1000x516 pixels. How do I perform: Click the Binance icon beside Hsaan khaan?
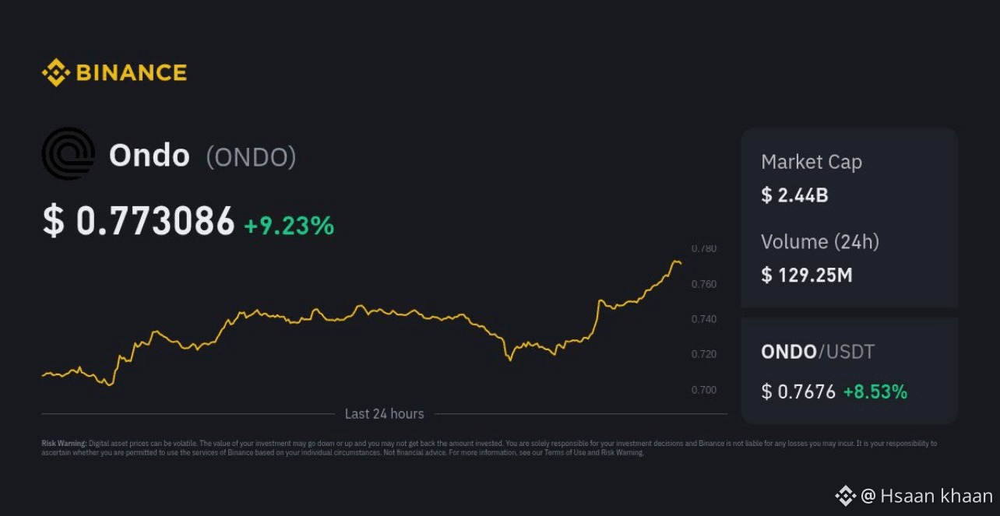846,496
